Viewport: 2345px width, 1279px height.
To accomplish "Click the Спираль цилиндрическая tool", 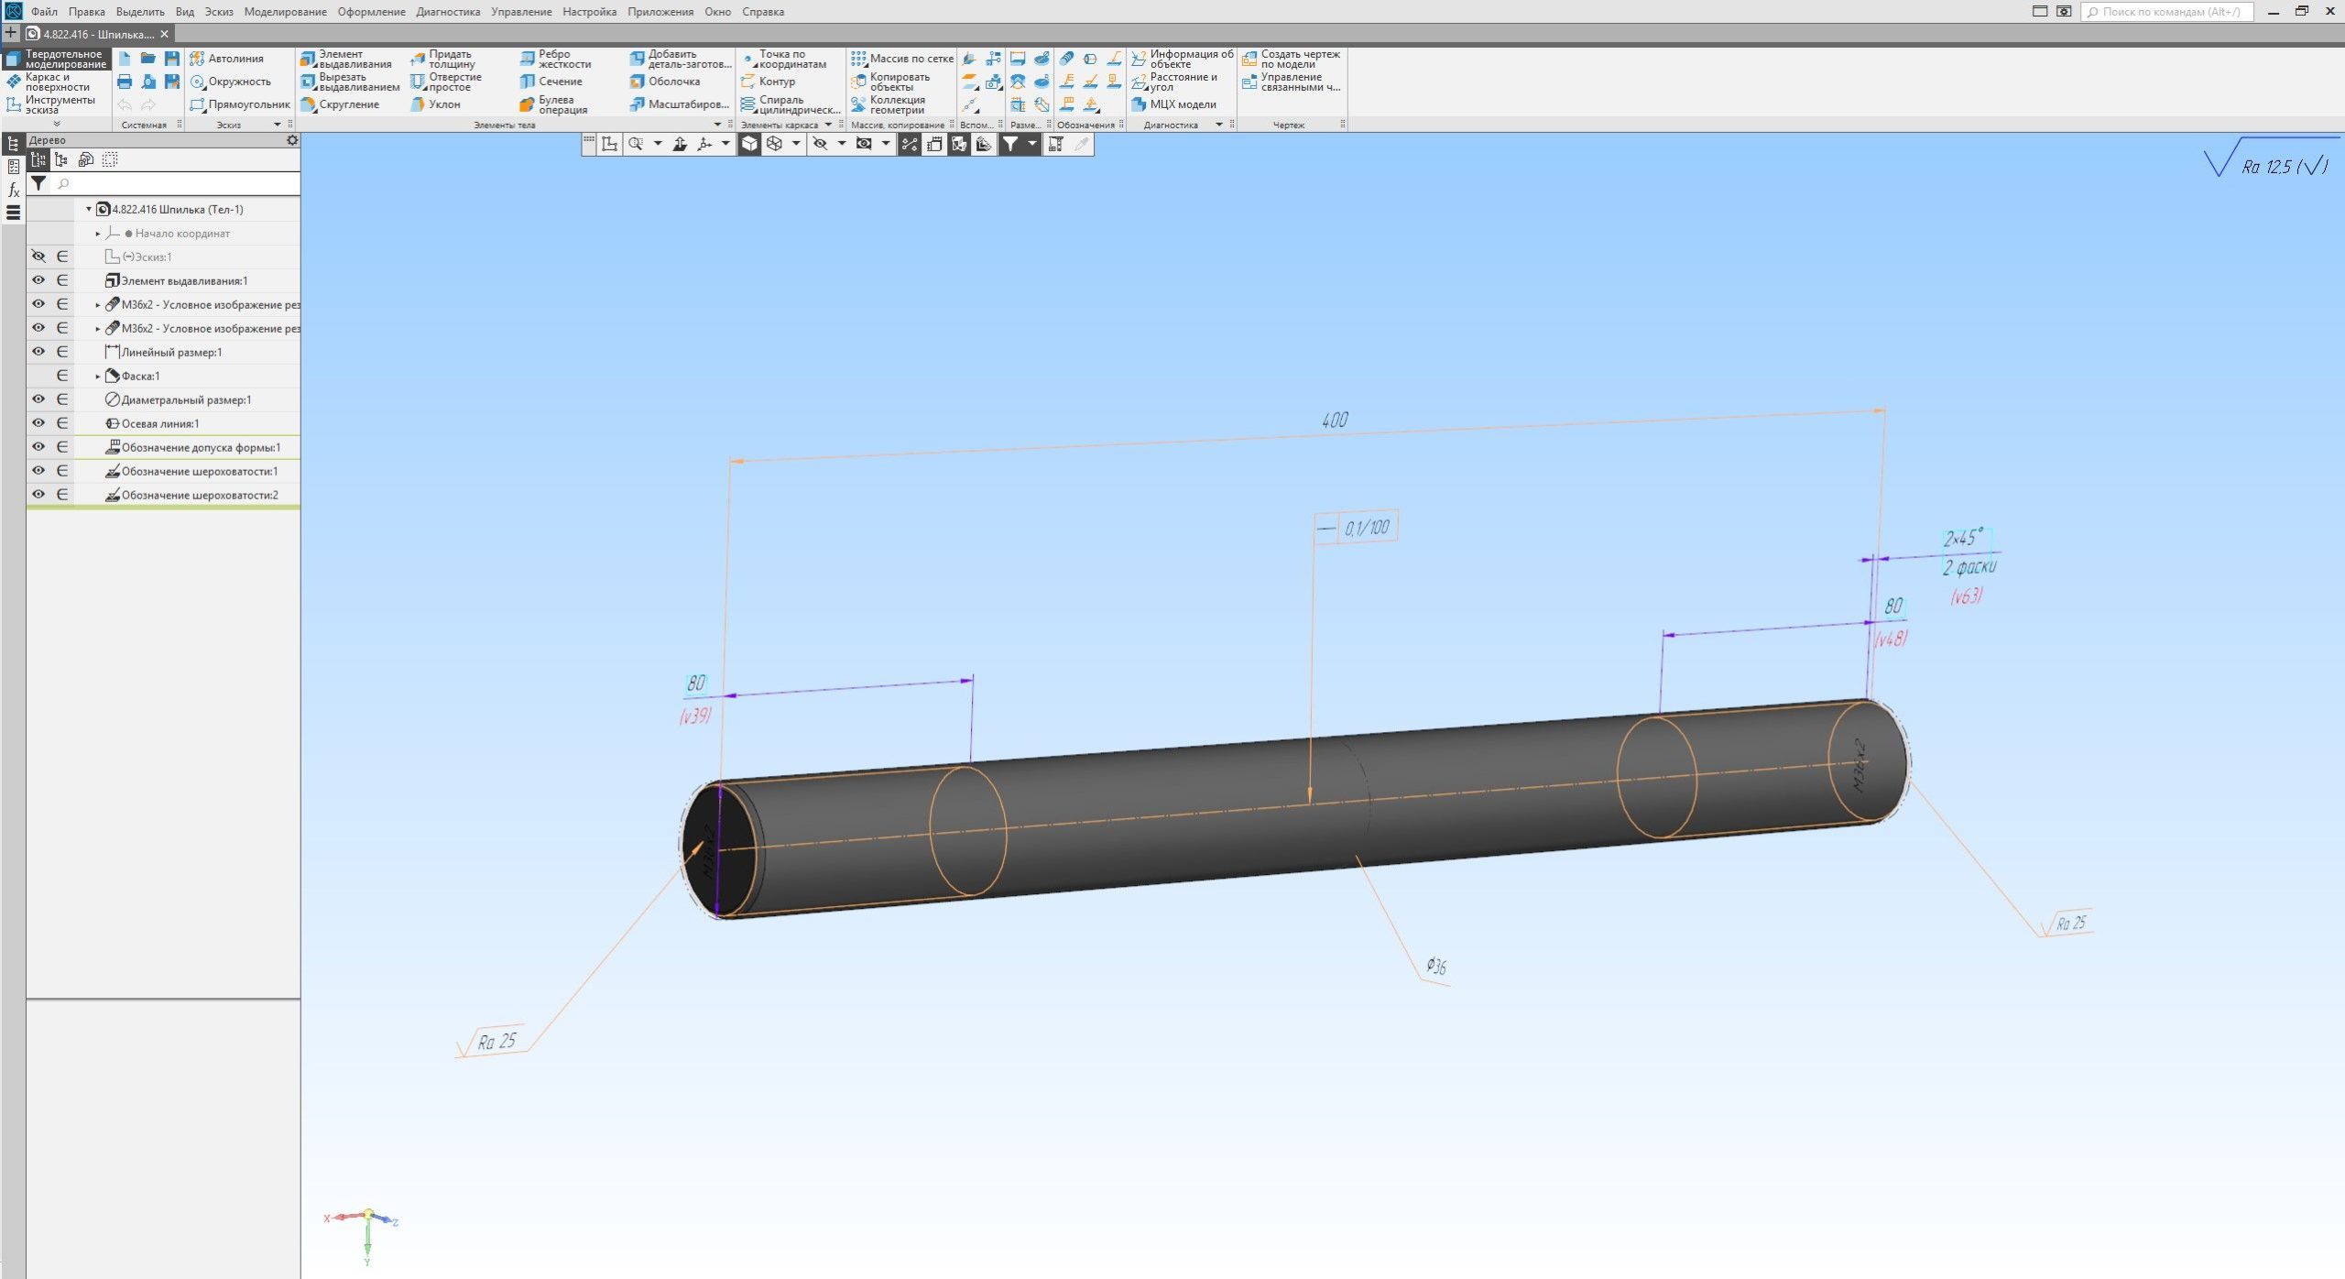I will (x=790, y=104).
